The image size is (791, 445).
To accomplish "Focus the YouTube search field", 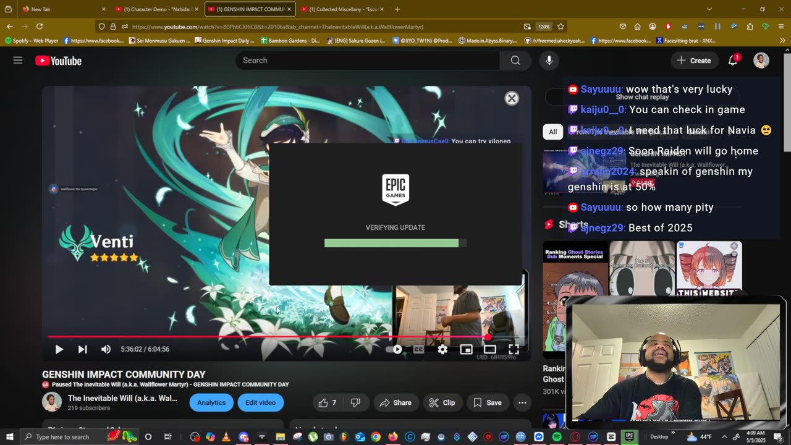I will click(368, 61).
